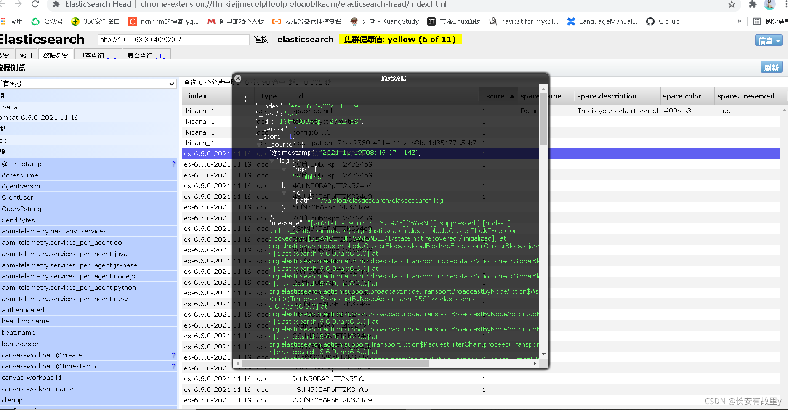Click 'This is your default space!' cell
Viewport: 788px width, 410px height.
(618, 111)
